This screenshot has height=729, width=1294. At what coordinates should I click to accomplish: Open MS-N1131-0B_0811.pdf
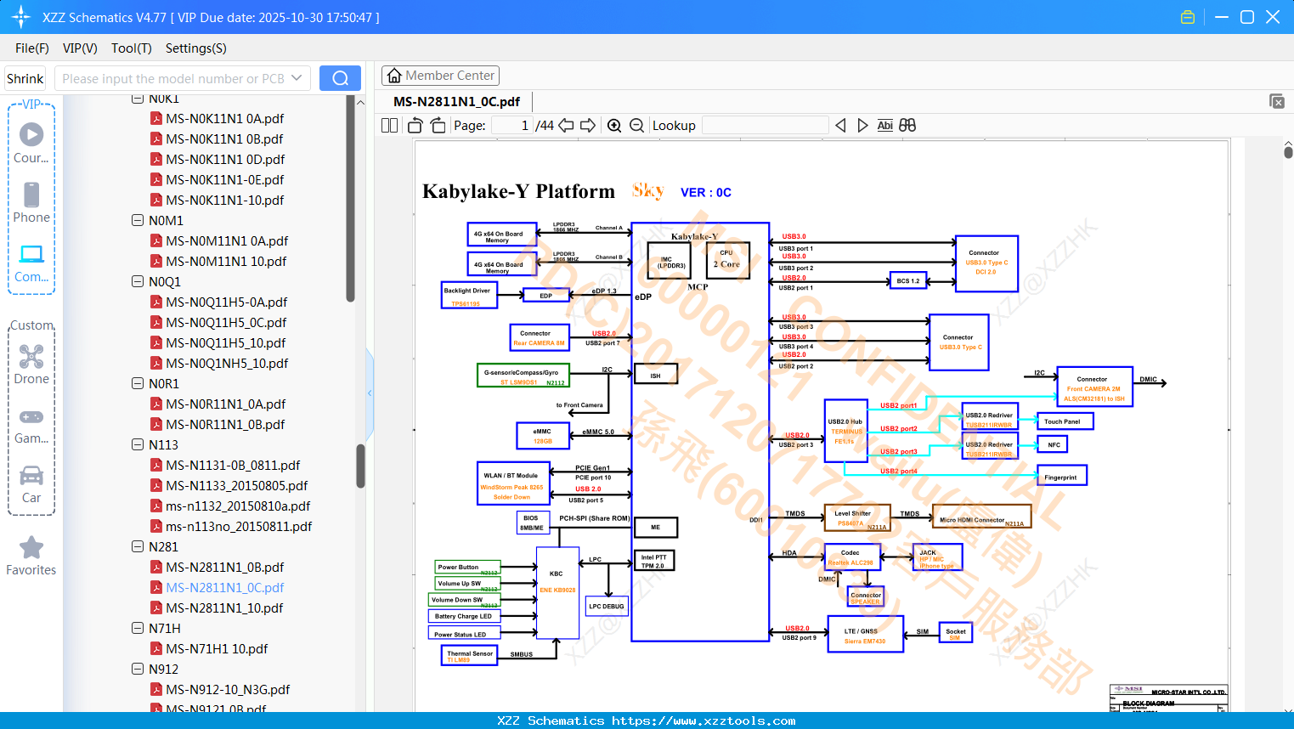(233, 465)
